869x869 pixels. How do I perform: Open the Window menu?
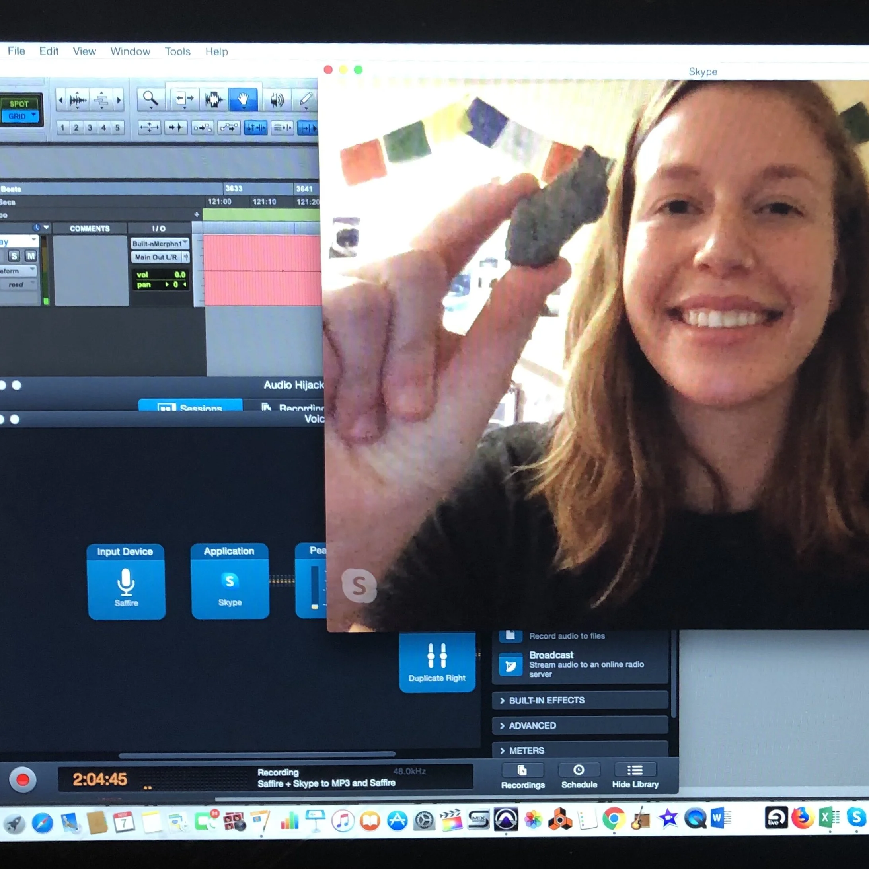(x=130, y=51)
